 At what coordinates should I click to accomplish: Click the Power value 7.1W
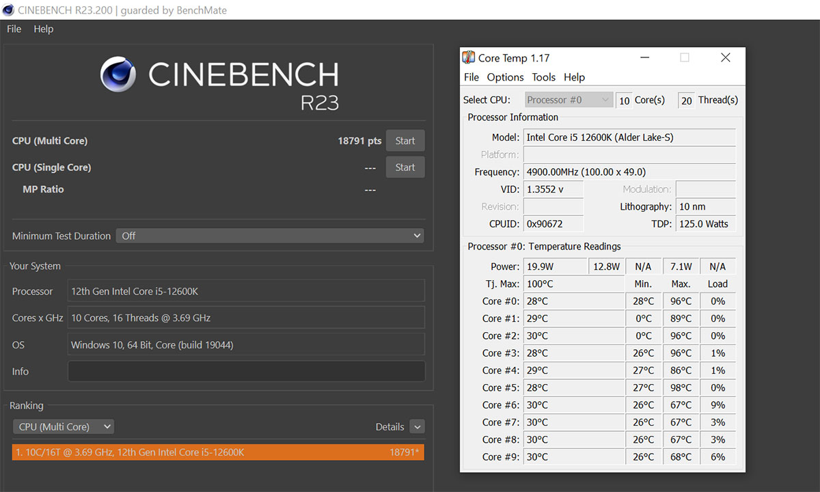pos(681,266)
